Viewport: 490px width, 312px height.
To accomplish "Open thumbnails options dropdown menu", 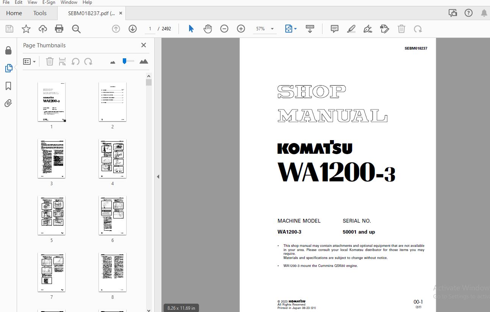I will pos(29,61).
